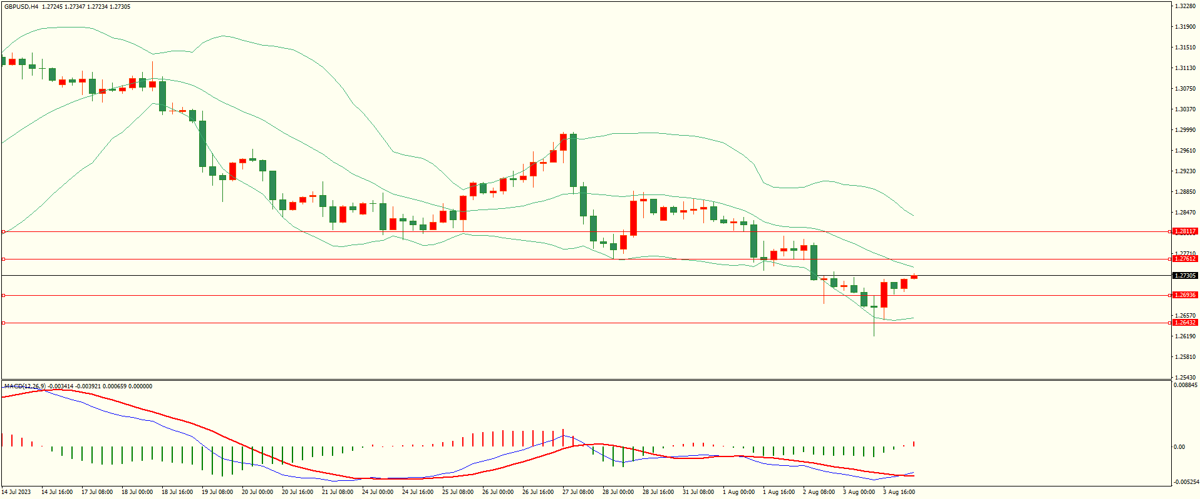Select the MACD(12,26,9) indicator label
Screen dimensions: 1200x499
(24, 386)
